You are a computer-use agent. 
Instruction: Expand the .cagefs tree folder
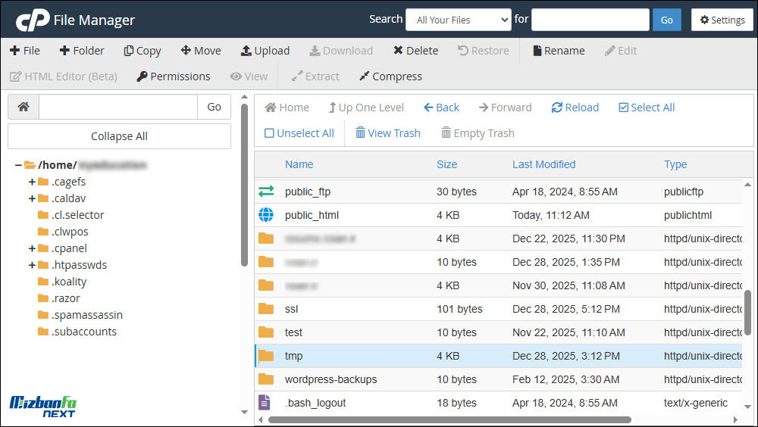click(32, 182)
